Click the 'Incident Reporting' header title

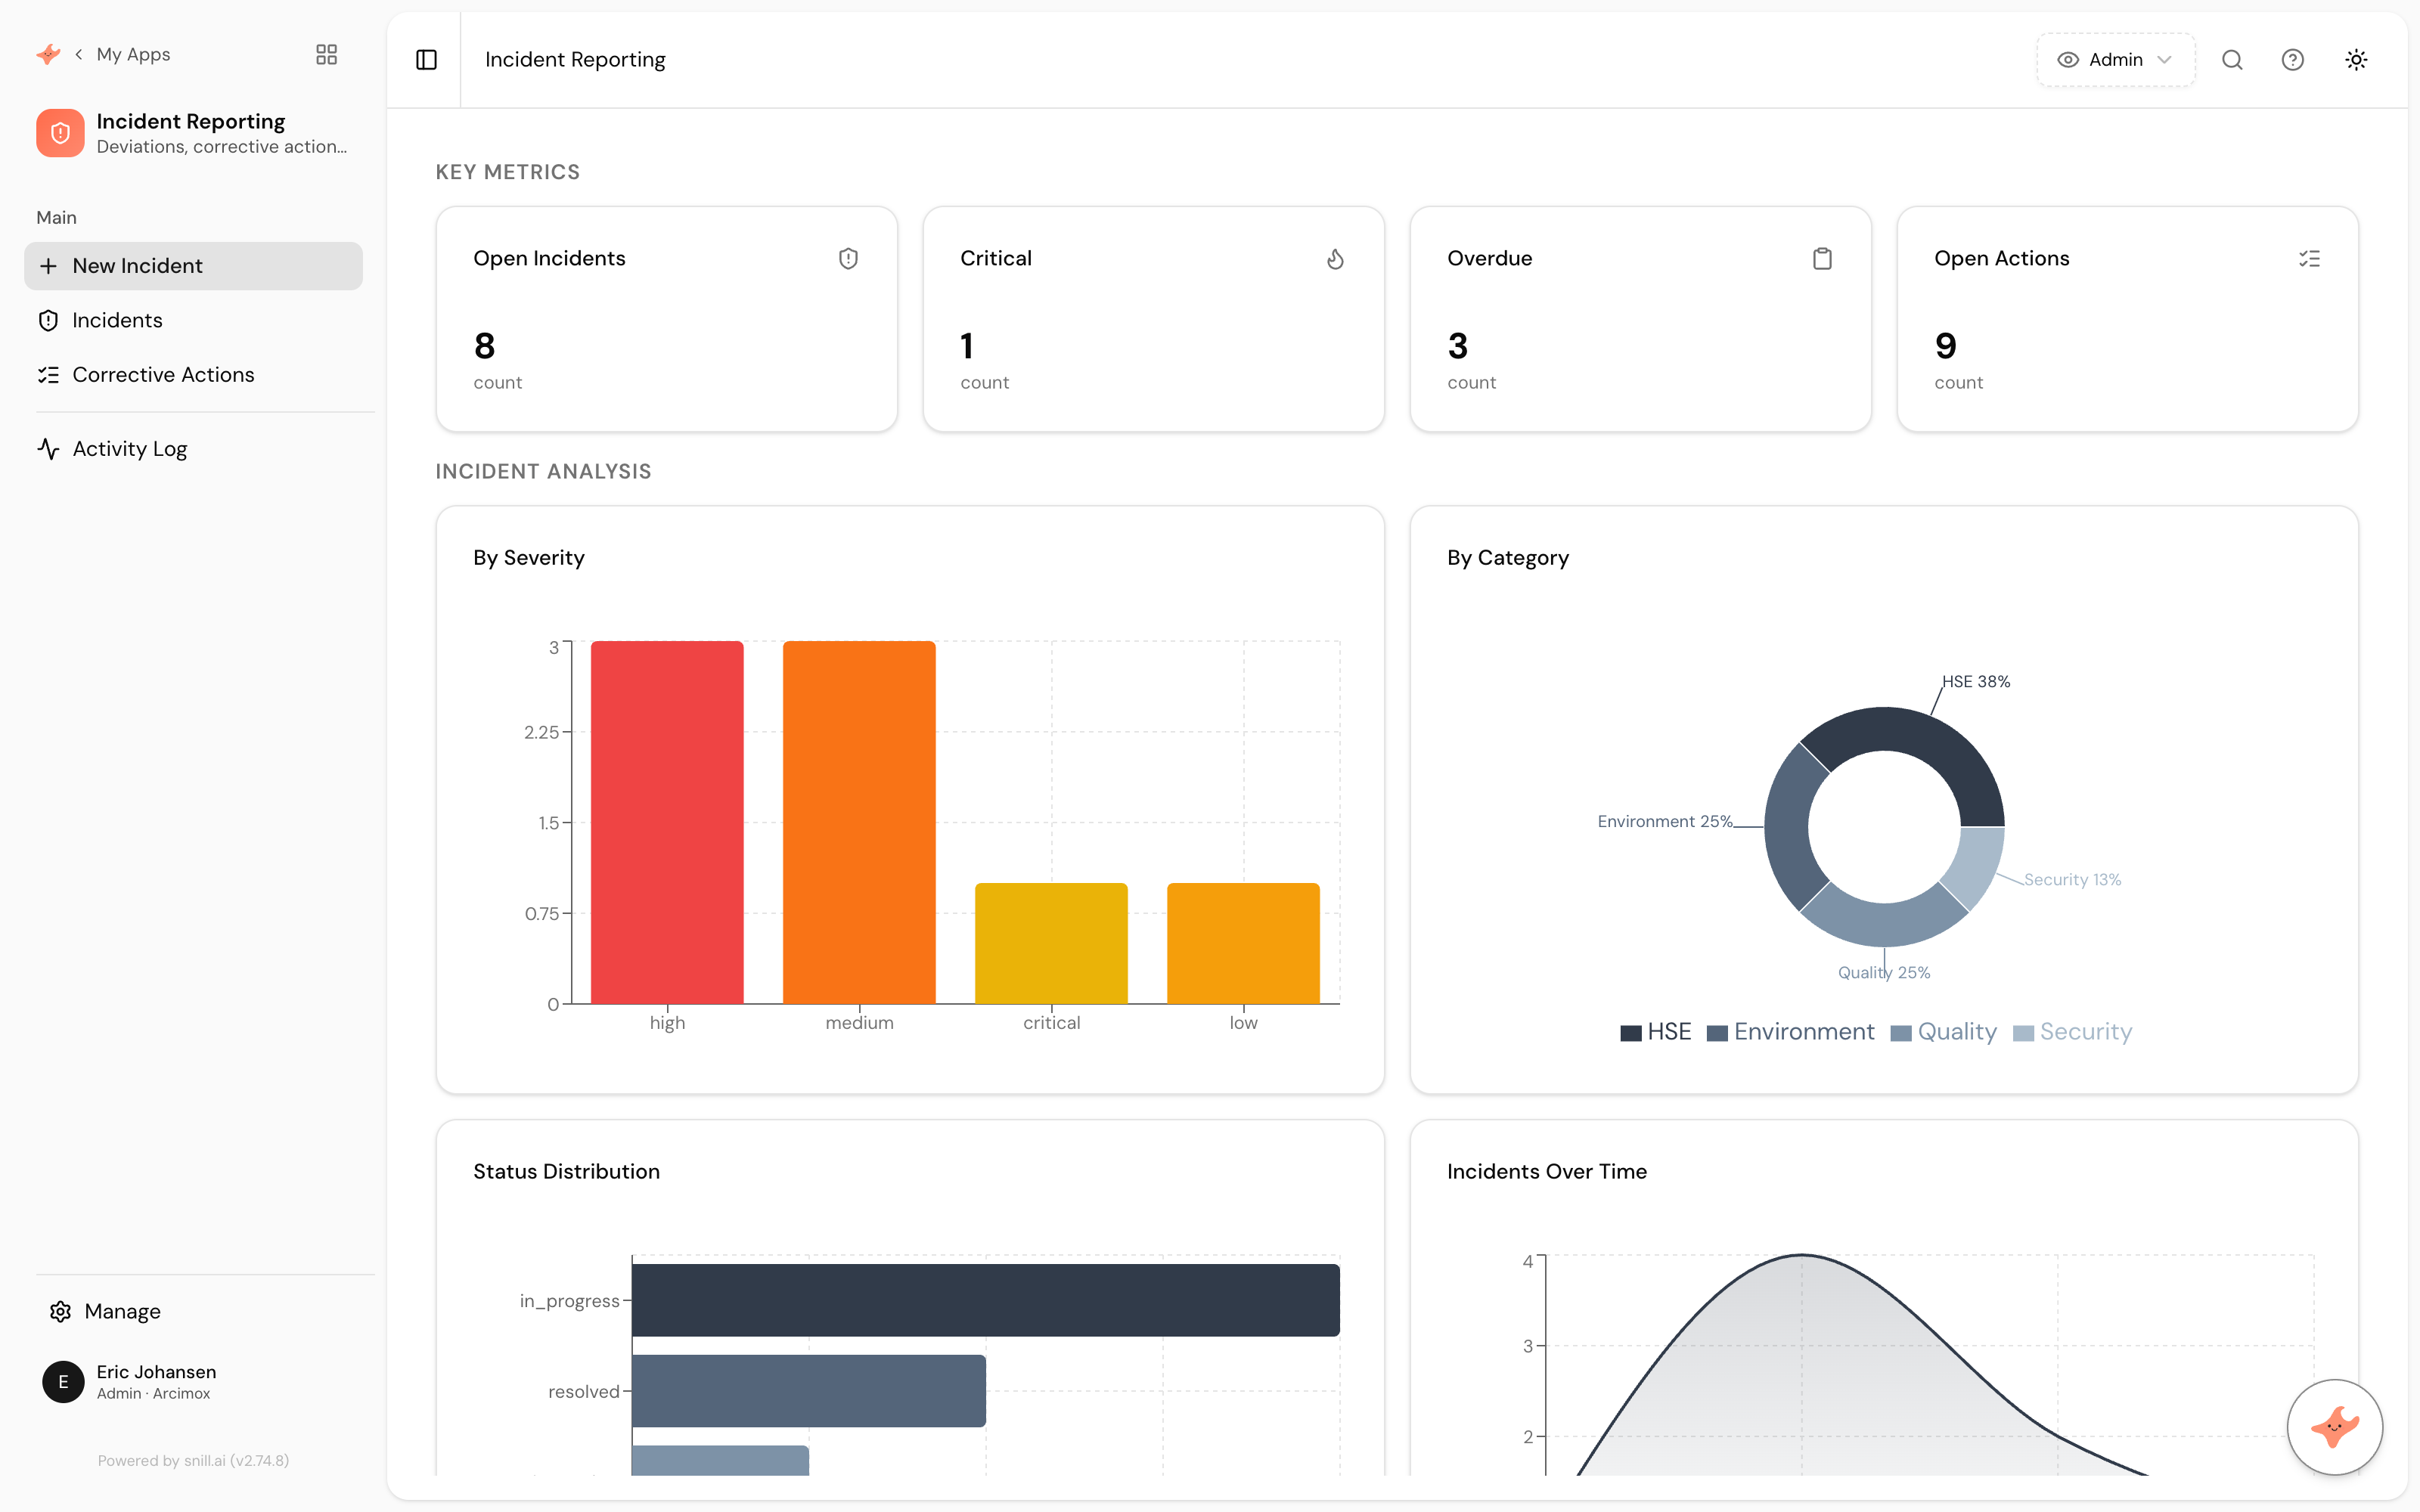point(575,60)
